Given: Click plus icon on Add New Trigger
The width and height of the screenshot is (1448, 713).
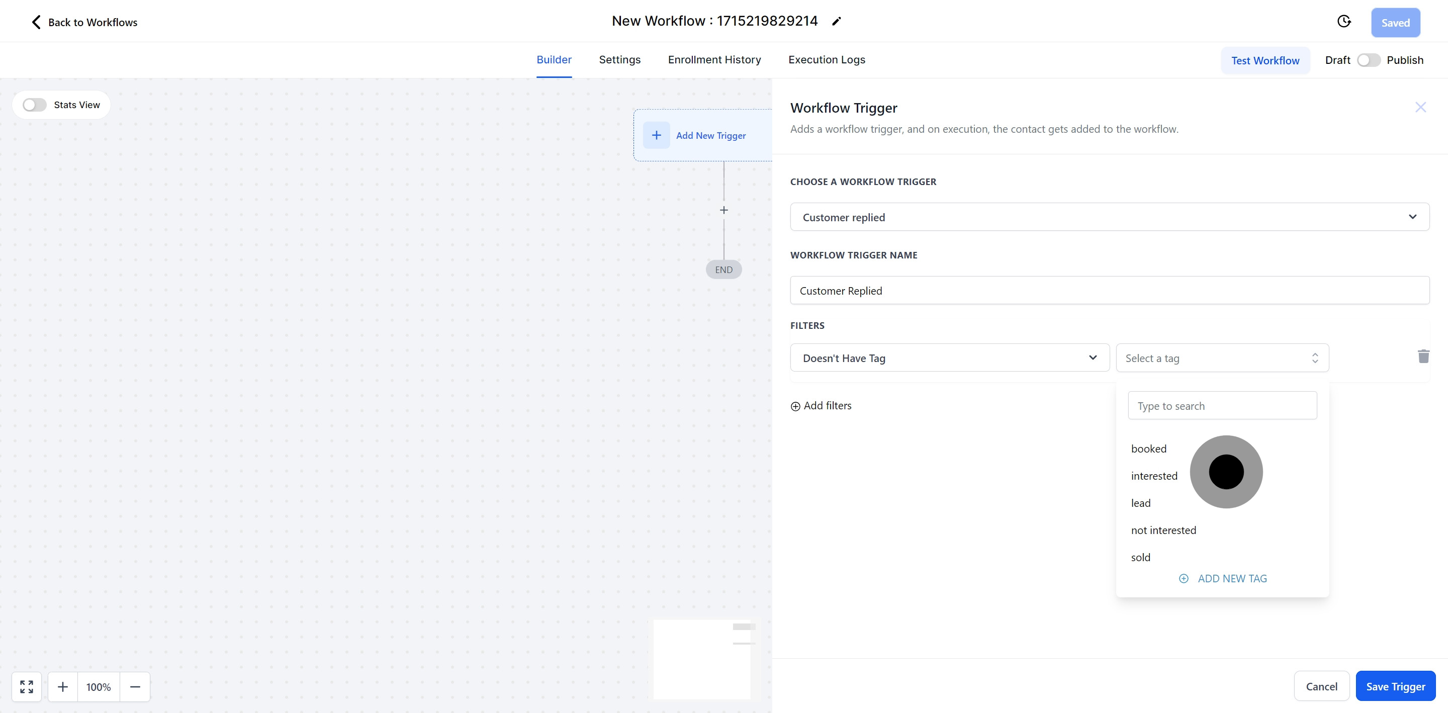Looking at the screenshot, I should (656, 136).
